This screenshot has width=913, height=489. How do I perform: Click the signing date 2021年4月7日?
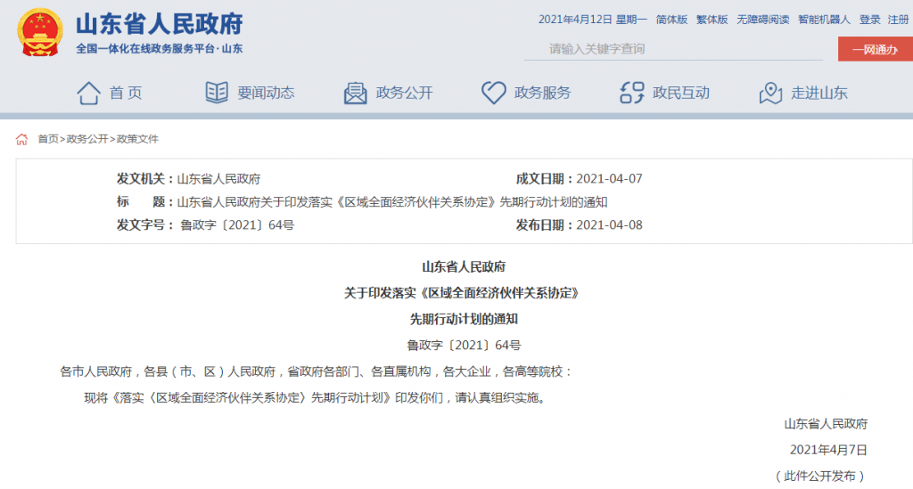828,450
